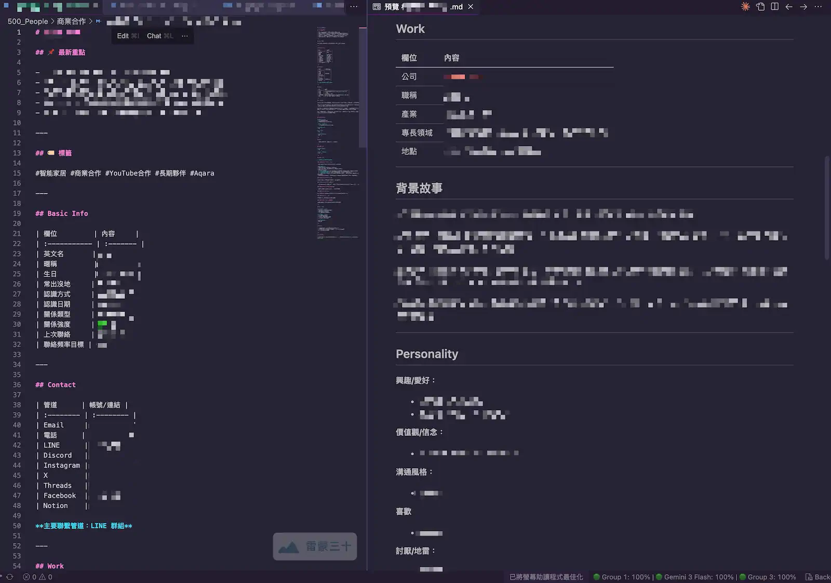The height and width of the screenshot is (583, 831).
Task: Click the sync icon in status bar
Action: tap(9, 577)
